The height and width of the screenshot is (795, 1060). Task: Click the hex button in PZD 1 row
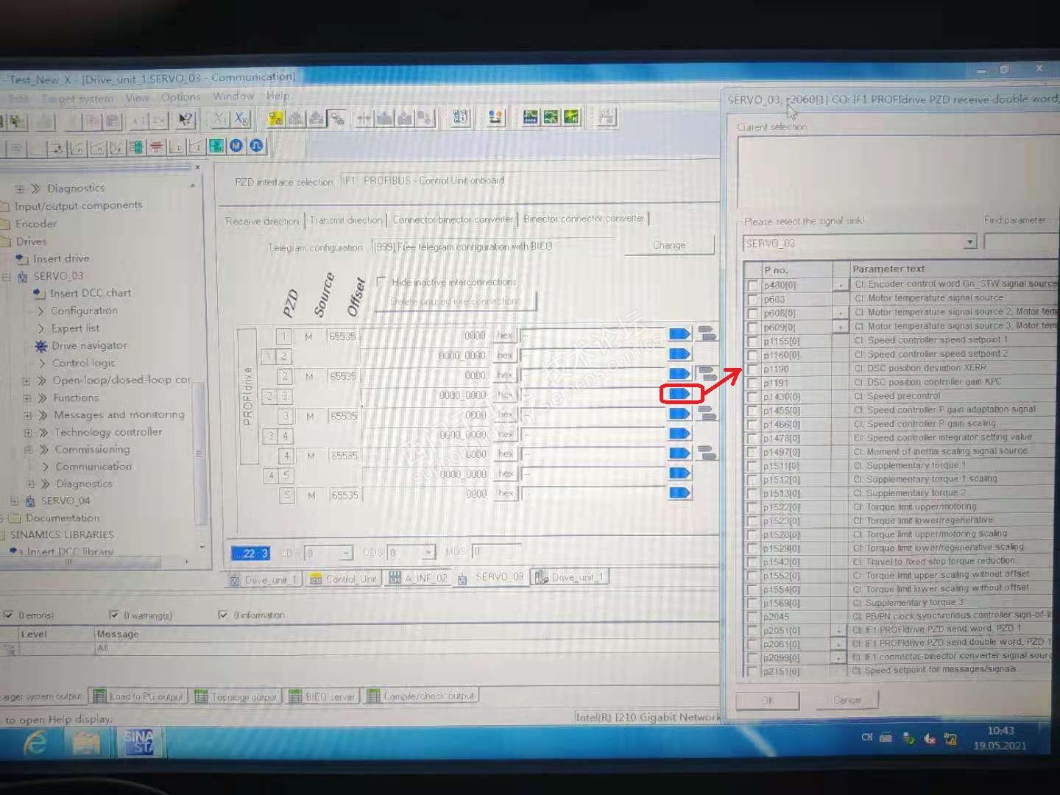(x=505, y=336)
